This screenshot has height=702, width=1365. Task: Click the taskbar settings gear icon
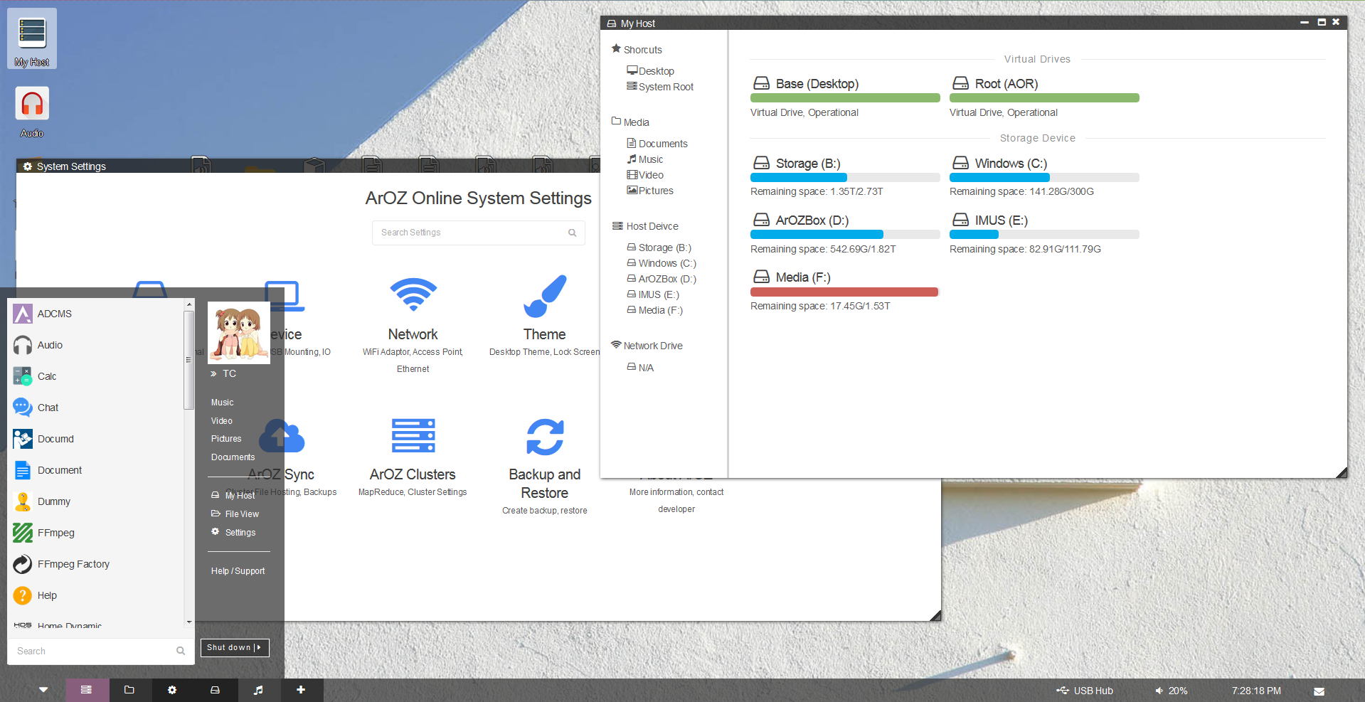pos(172,690)
